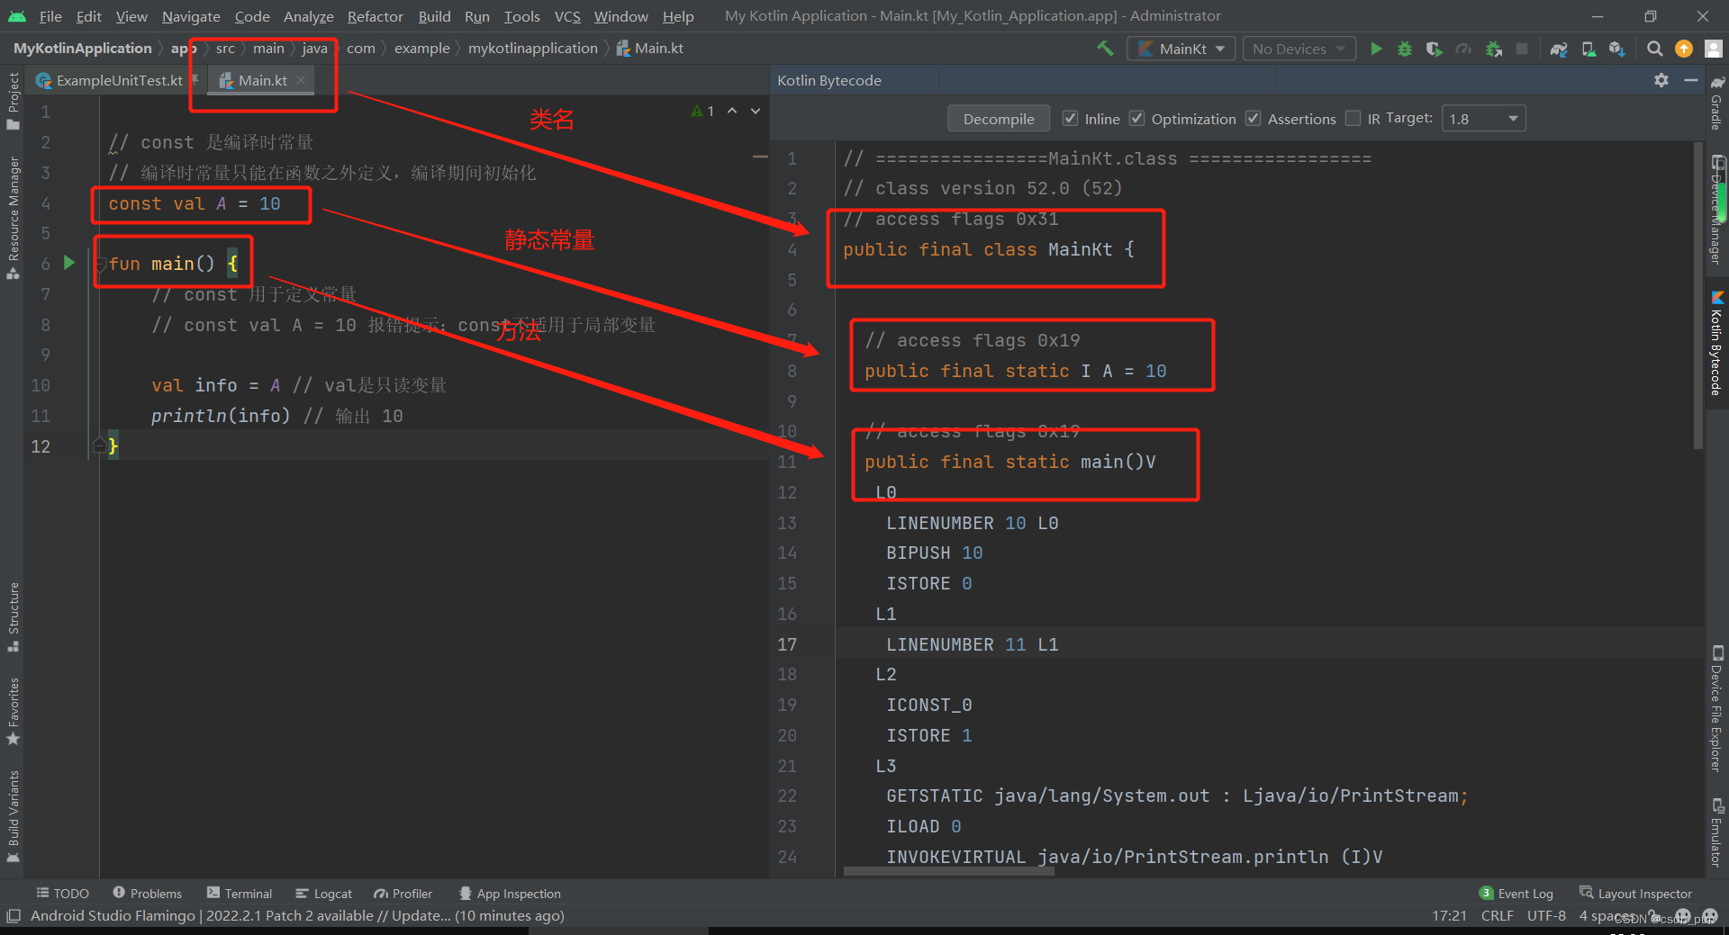Viewport: 1729px width, 935px height.
Task: Open Kotlin Bytecode panel settings gear
Action: [1661, 80]
